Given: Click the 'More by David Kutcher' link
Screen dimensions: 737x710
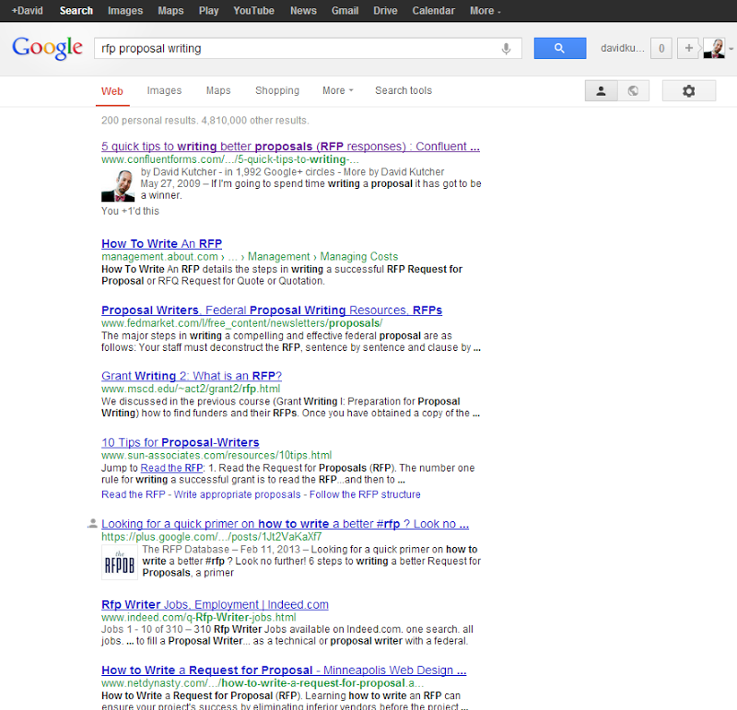Looking at the screenshot, I should pos(393,172).
